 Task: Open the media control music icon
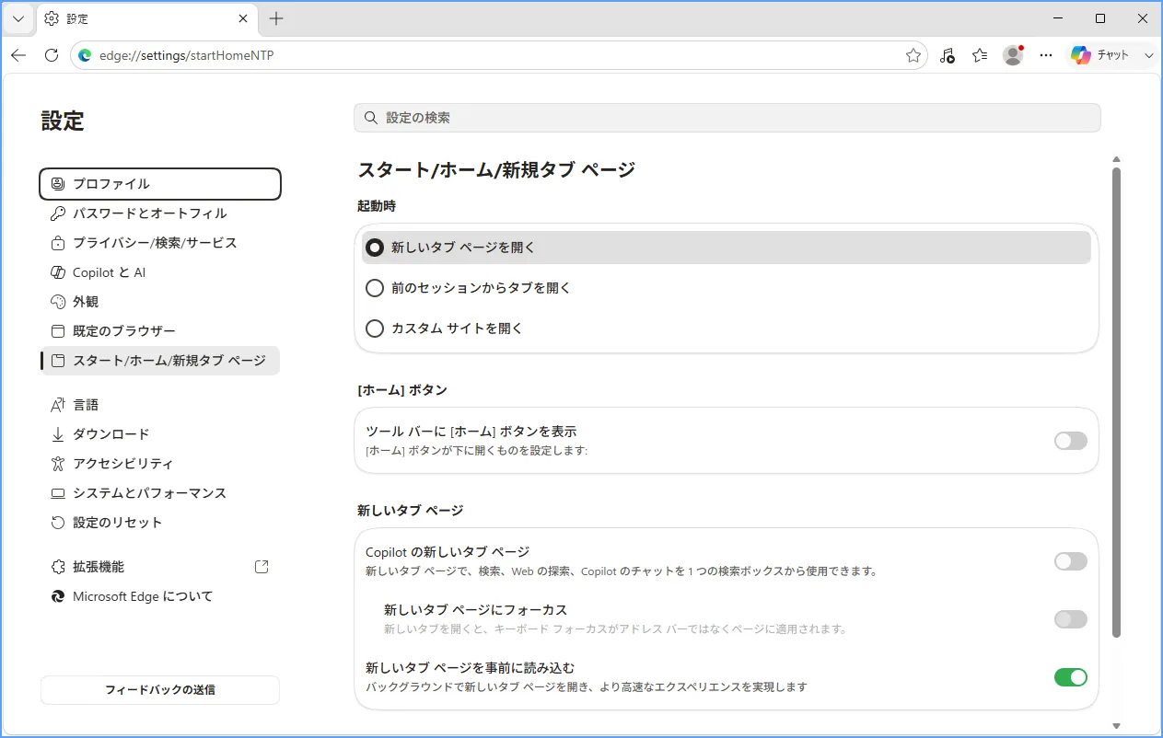[948, 55]
